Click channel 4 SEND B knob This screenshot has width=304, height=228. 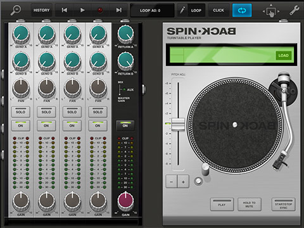pyautogui.click(x=98, y=61)
